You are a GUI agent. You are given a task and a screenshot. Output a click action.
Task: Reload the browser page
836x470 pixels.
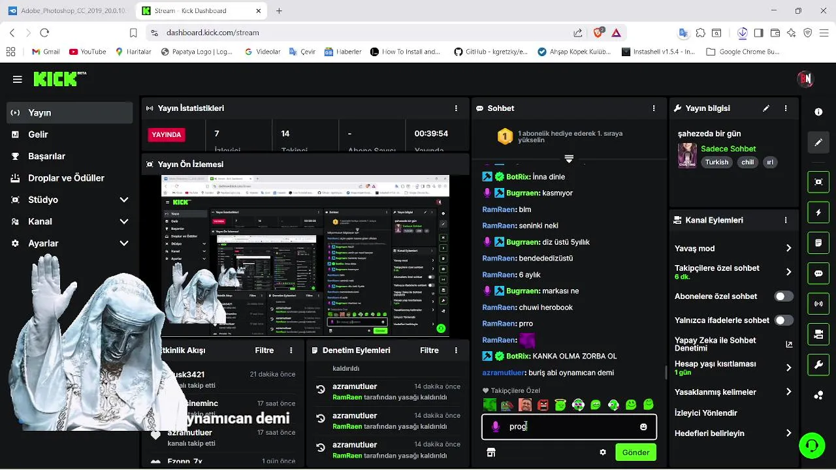point(44,33)
